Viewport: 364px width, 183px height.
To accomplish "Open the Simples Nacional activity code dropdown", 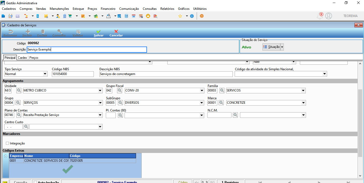I will pos(325,74).
